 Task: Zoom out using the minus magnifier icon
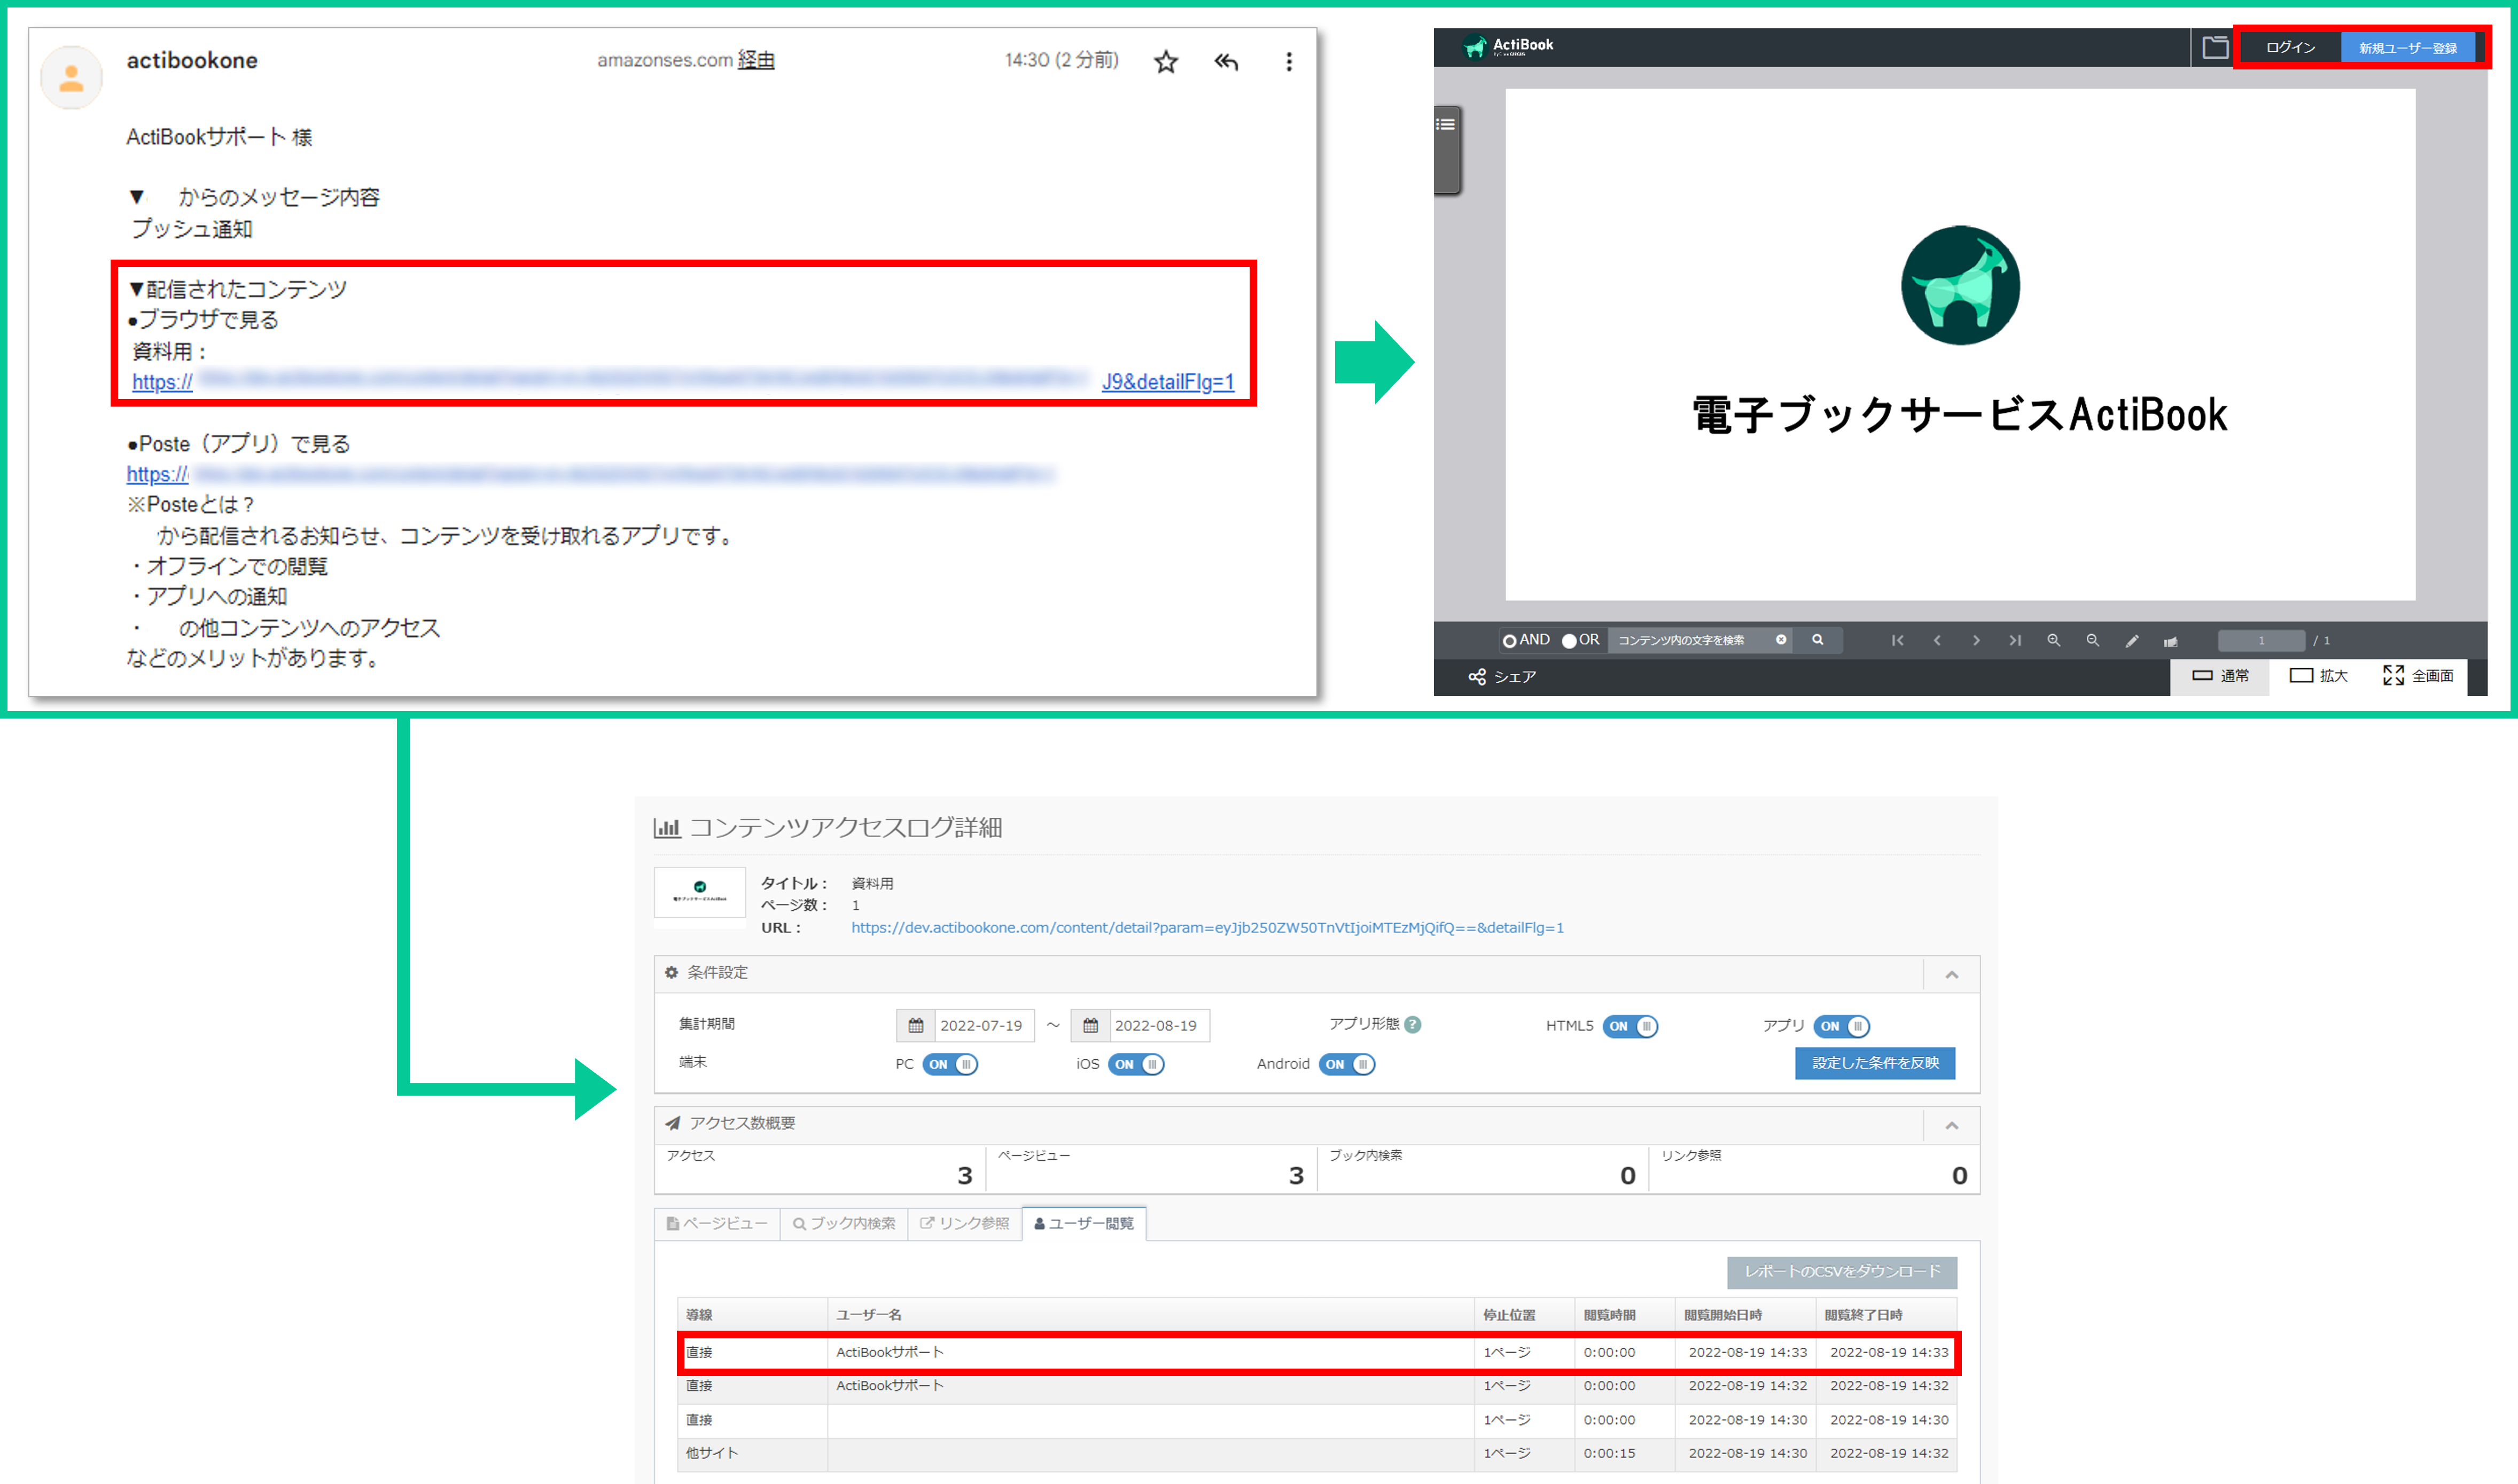tap(2092, 640)
